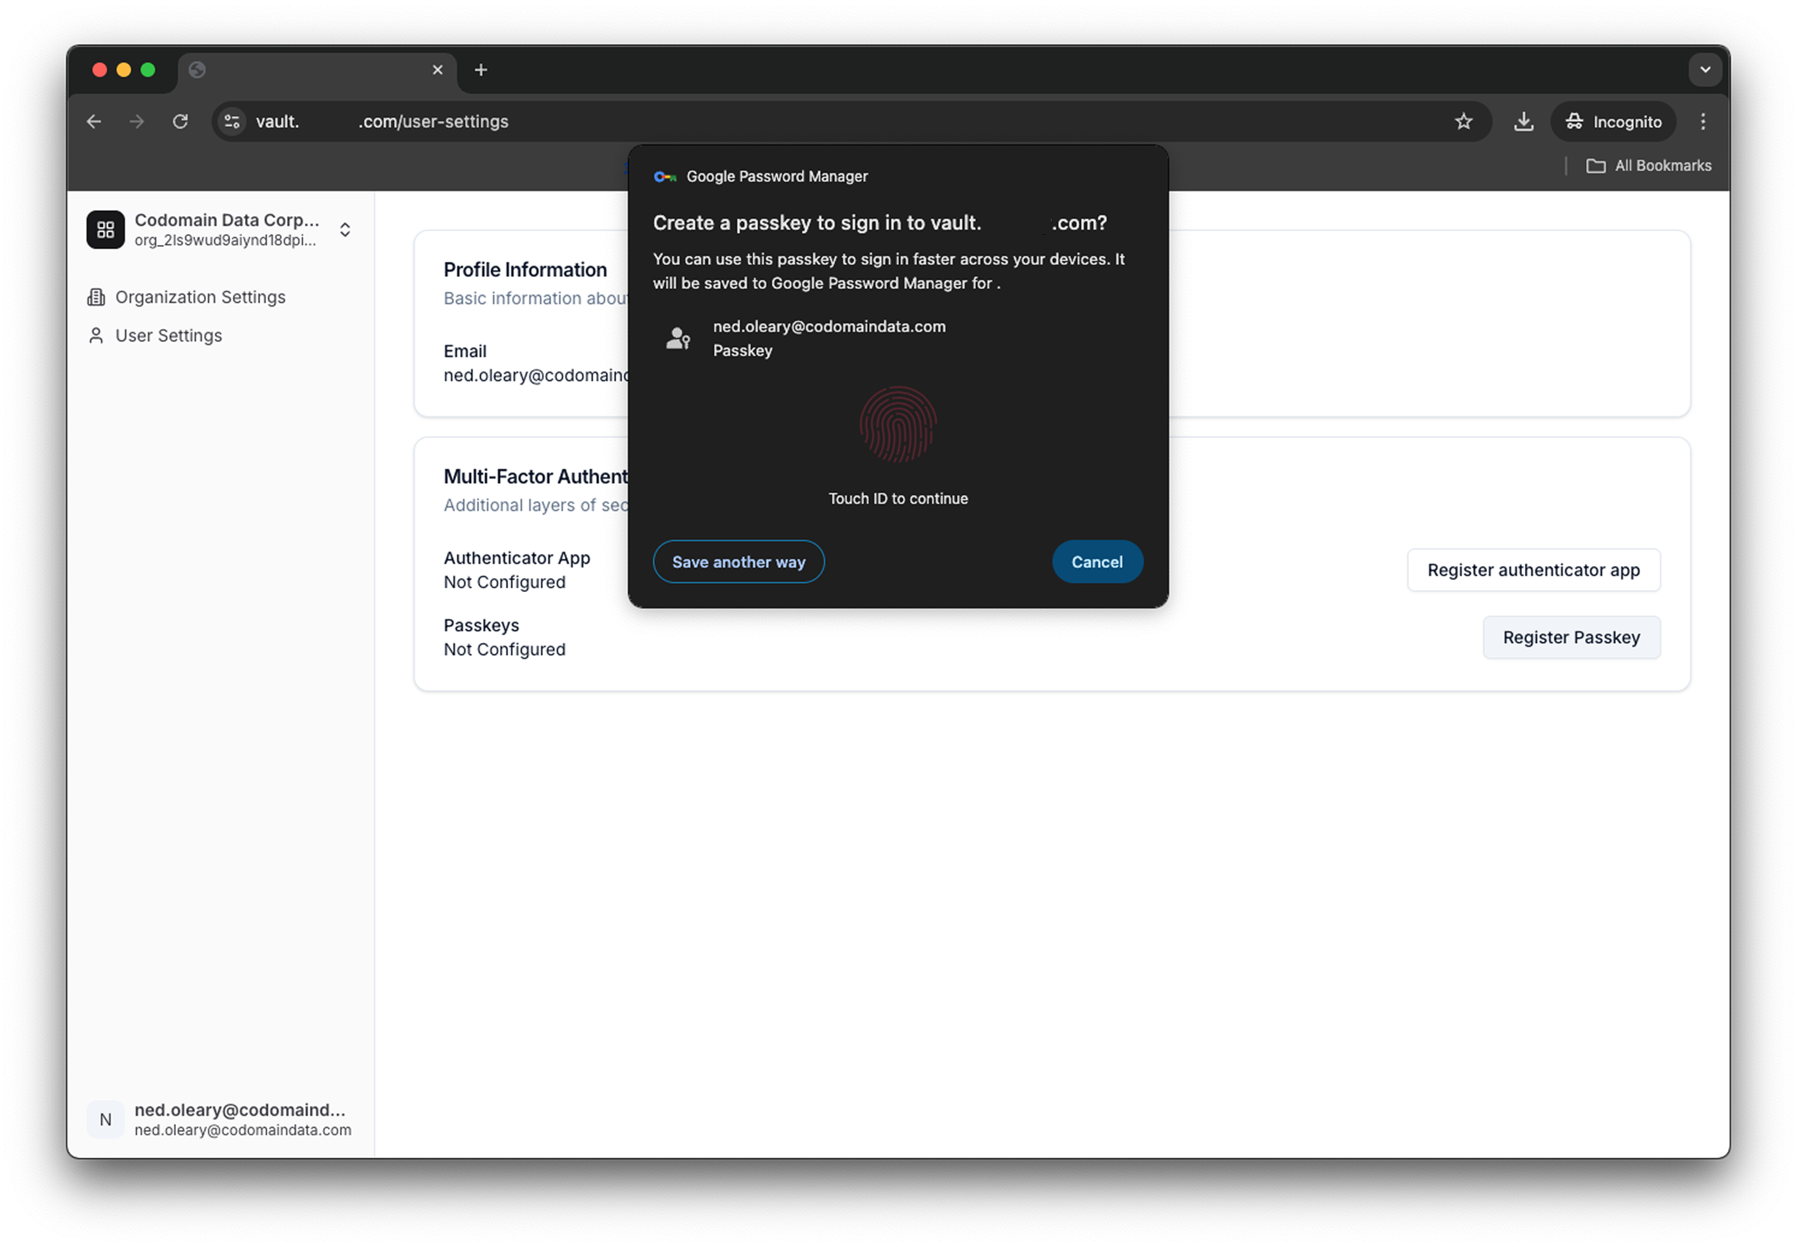Open the ned.oleary account menu at bottom

[220, 1120]
